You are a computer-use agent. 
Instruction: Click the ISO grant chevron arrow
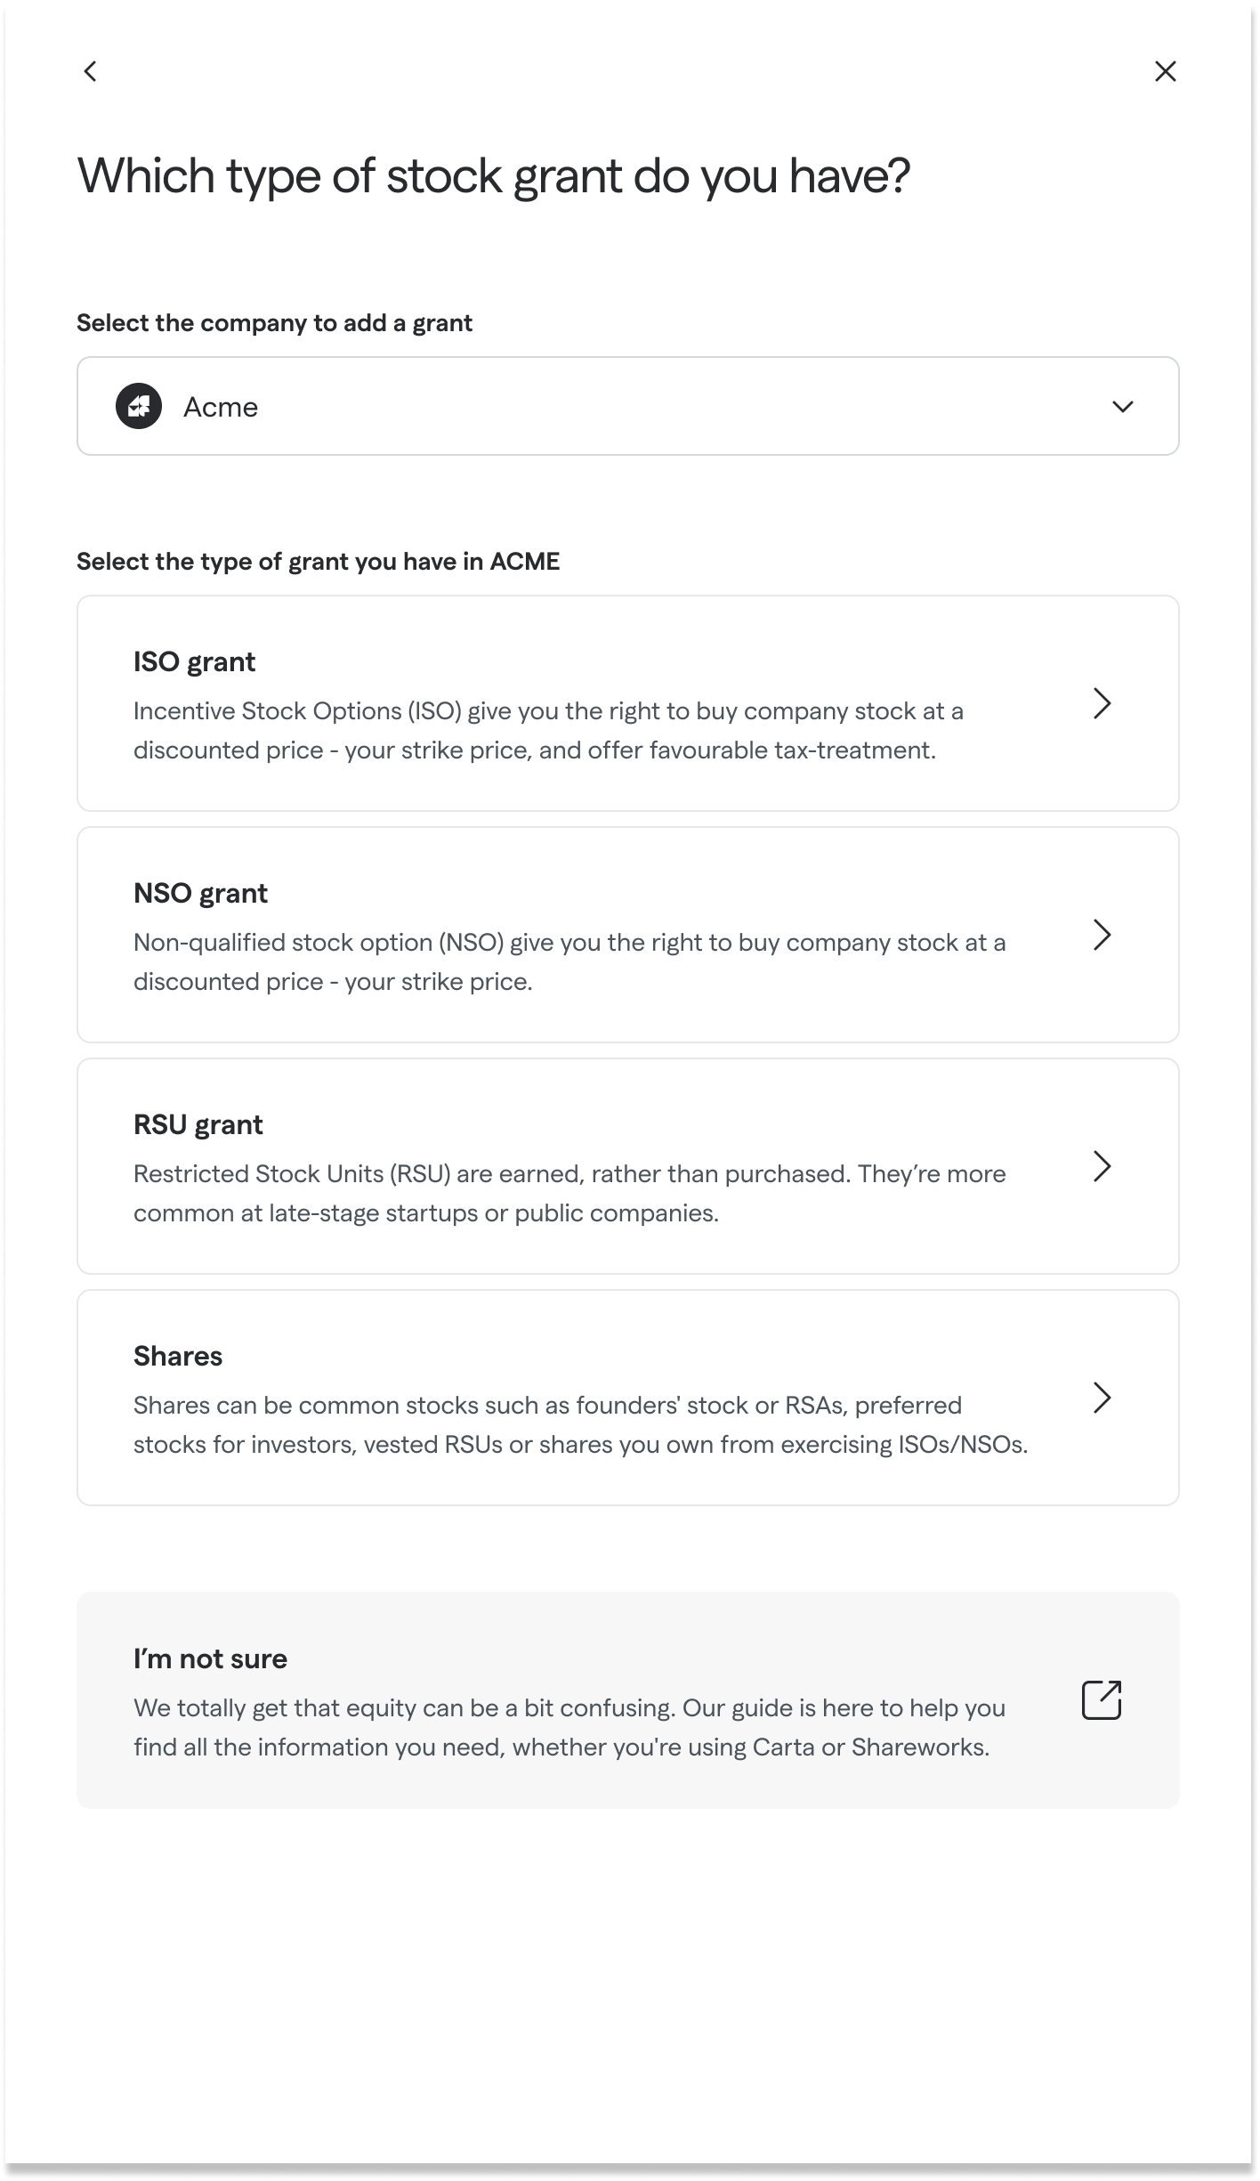(x=1102, y=703)
